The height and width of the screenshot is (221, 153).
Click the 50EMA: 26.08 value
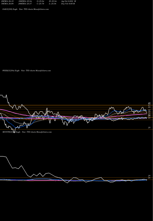coord(7,4)
